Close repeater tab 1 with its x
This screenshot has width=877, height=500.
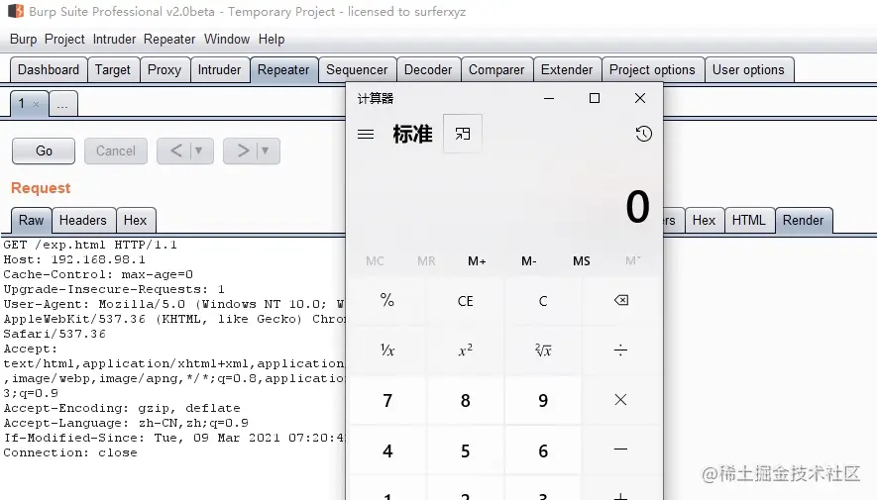coord(37,104)
